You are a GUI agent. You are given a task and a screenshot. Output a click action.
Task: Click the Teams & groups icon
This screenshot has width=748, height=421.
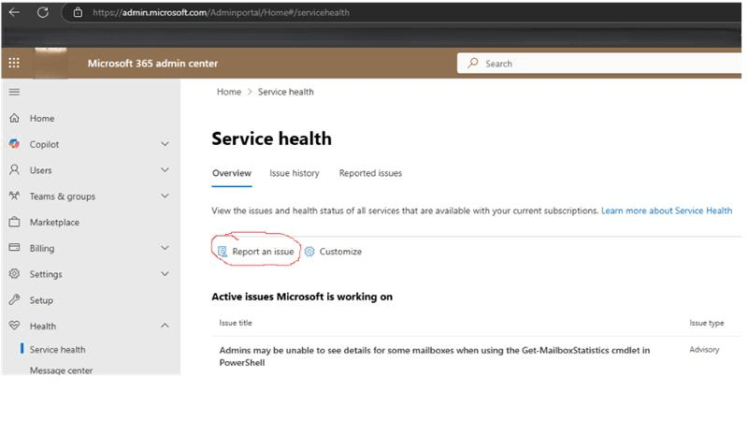pos(14,196)
